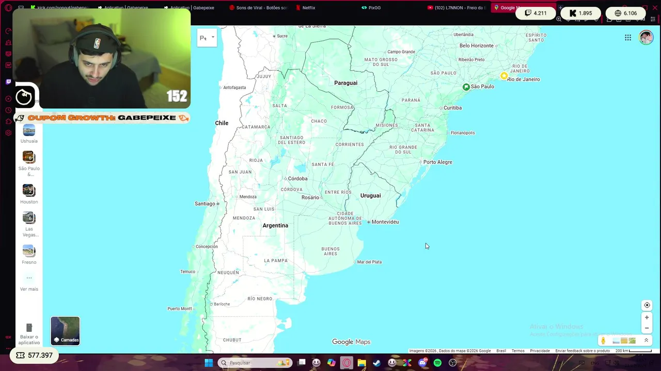Open Opera GX from the taskbar
The height and width of the screenshot is (371, 661).
coord(347,363)
